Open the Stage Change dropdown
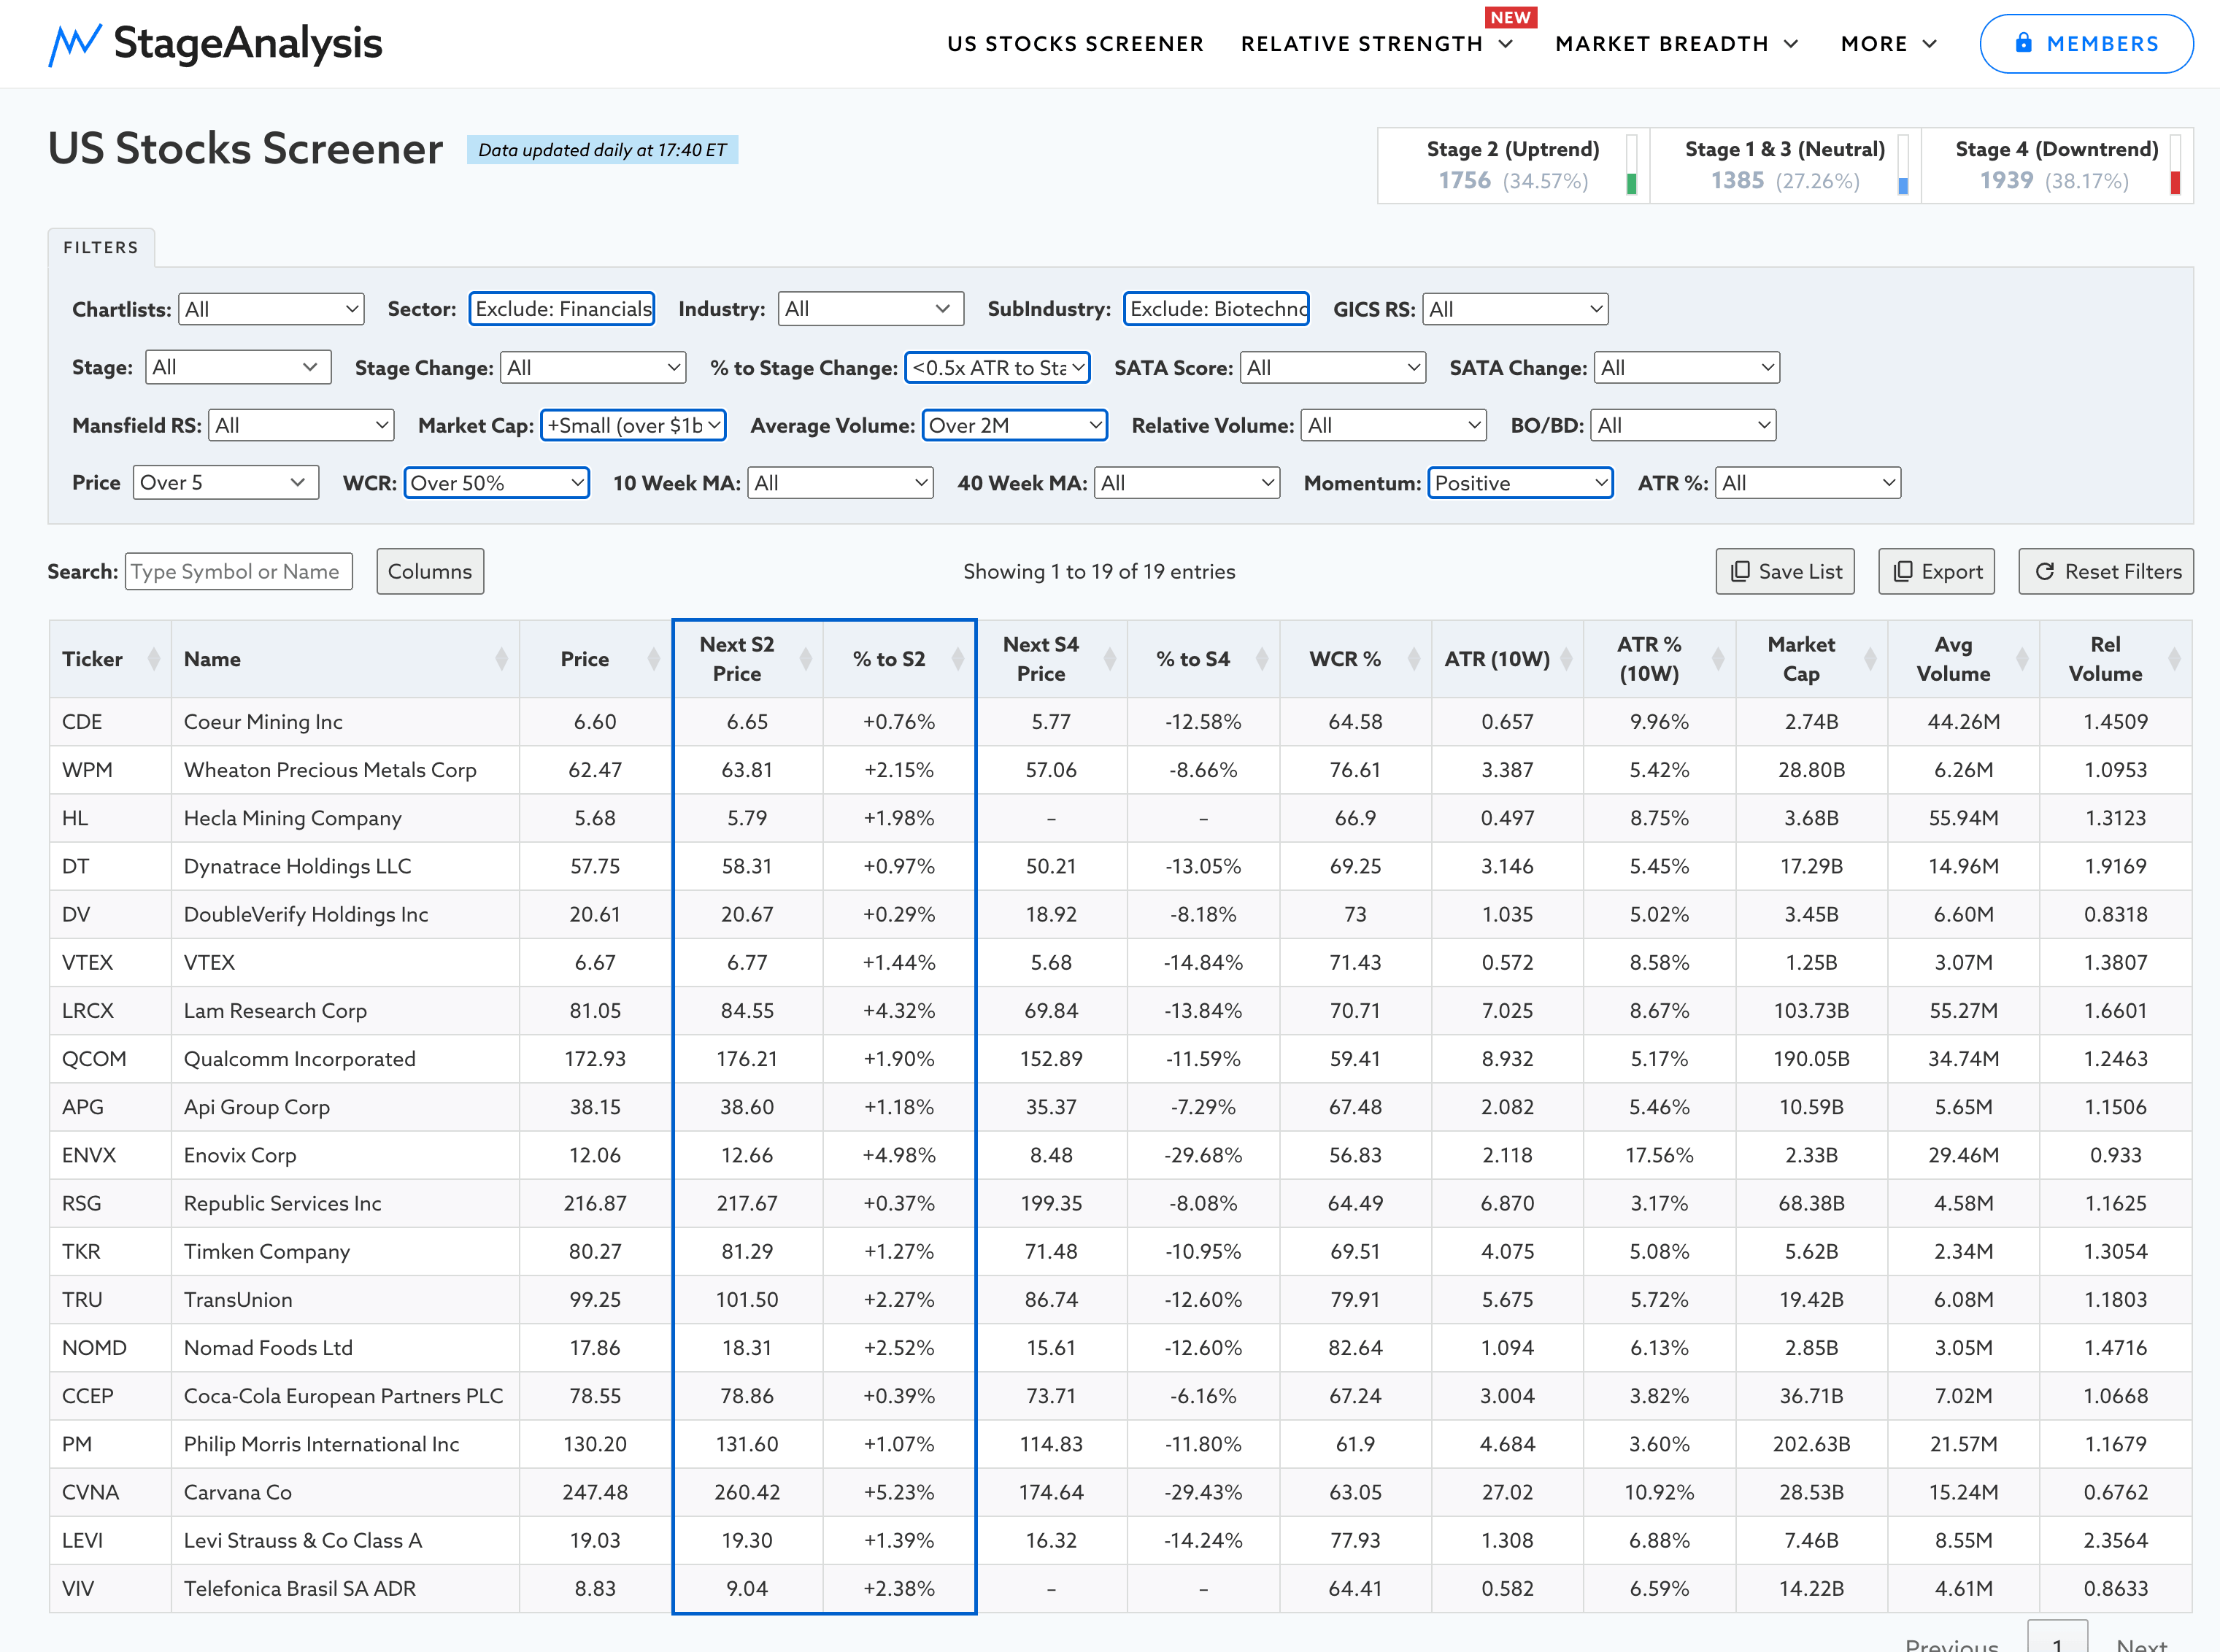The width and height of the screenshot is (2220, 1652). [593, 367]
